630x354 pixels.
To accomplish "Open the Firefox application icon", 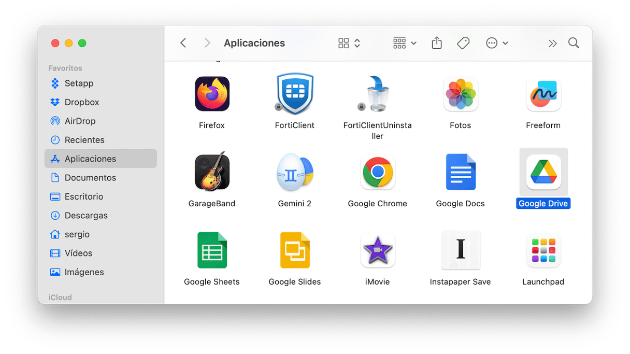I will 212,94.
